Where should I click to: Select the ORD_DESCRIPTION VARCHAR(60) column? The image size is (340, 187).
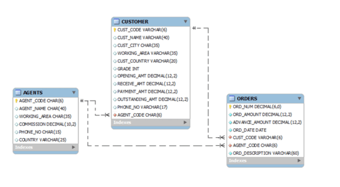click(265, 153)
